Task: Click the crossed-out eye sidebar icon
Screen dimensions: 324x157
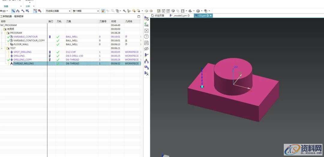Action: tap(146, 49)
